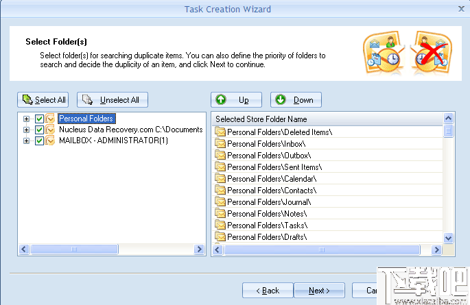
Task: Click the Outbox folder icon
Action: [x=220, y=155]
